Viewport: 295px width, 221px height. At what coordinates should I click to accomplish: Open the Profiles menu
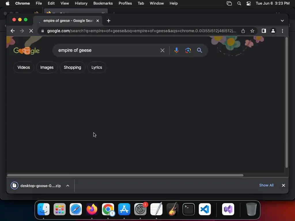point(125,3)
